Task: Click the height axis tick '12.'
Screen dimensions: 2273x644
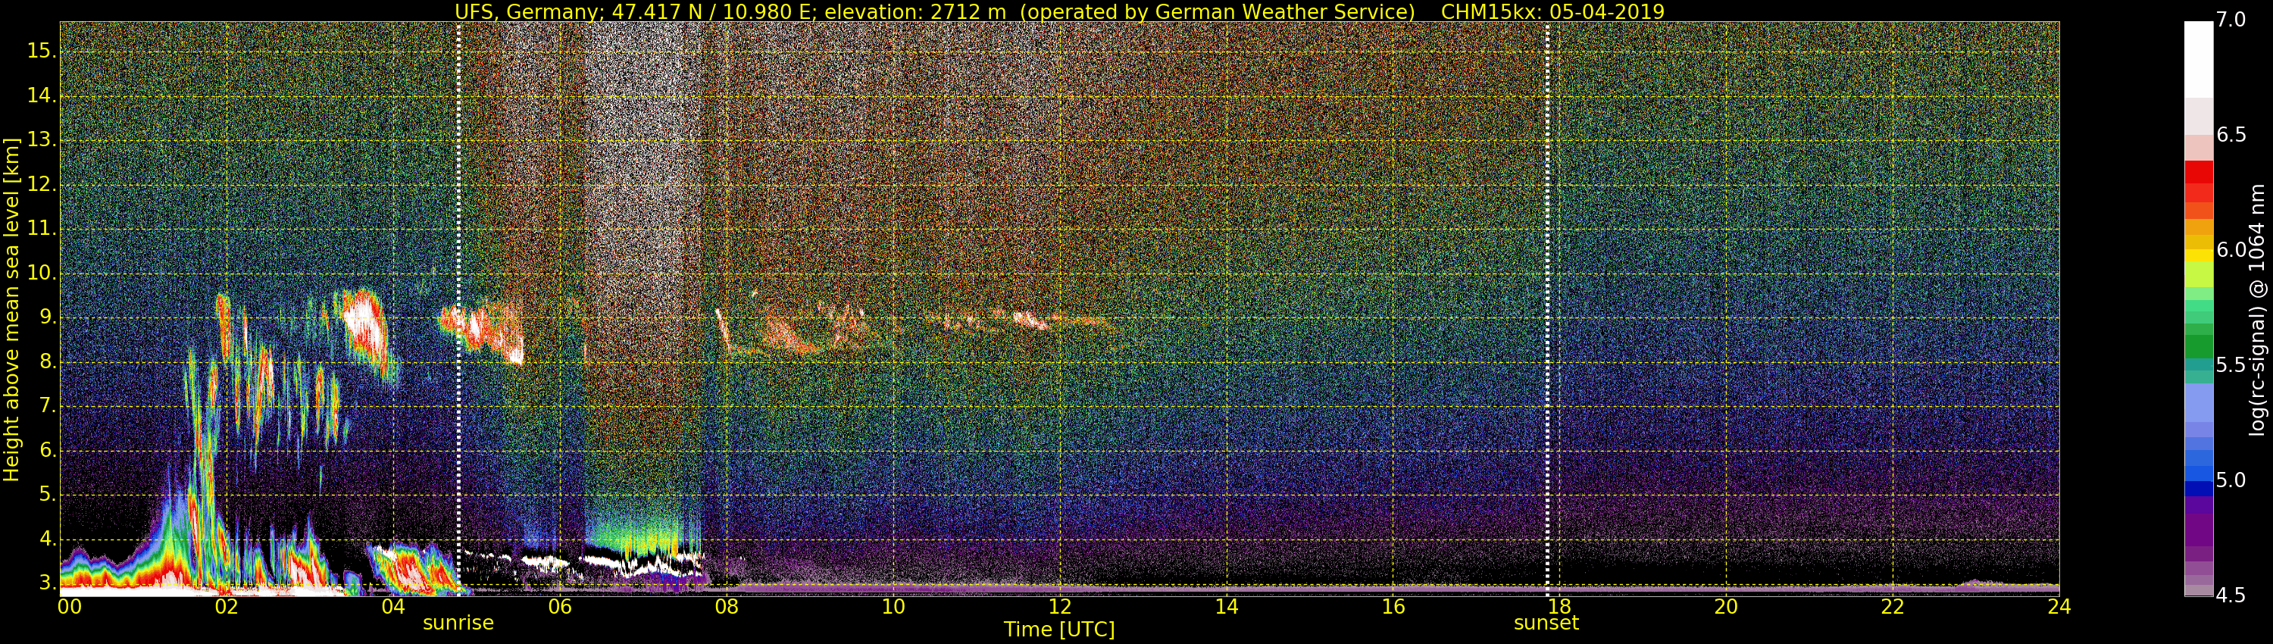Action: [x=41, y=186]
